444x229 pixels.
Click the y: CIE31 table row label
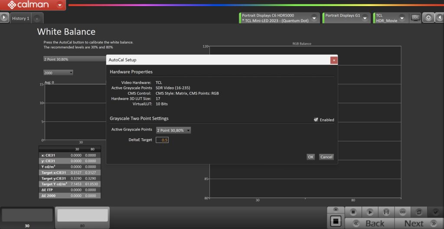tap(48, 161)
